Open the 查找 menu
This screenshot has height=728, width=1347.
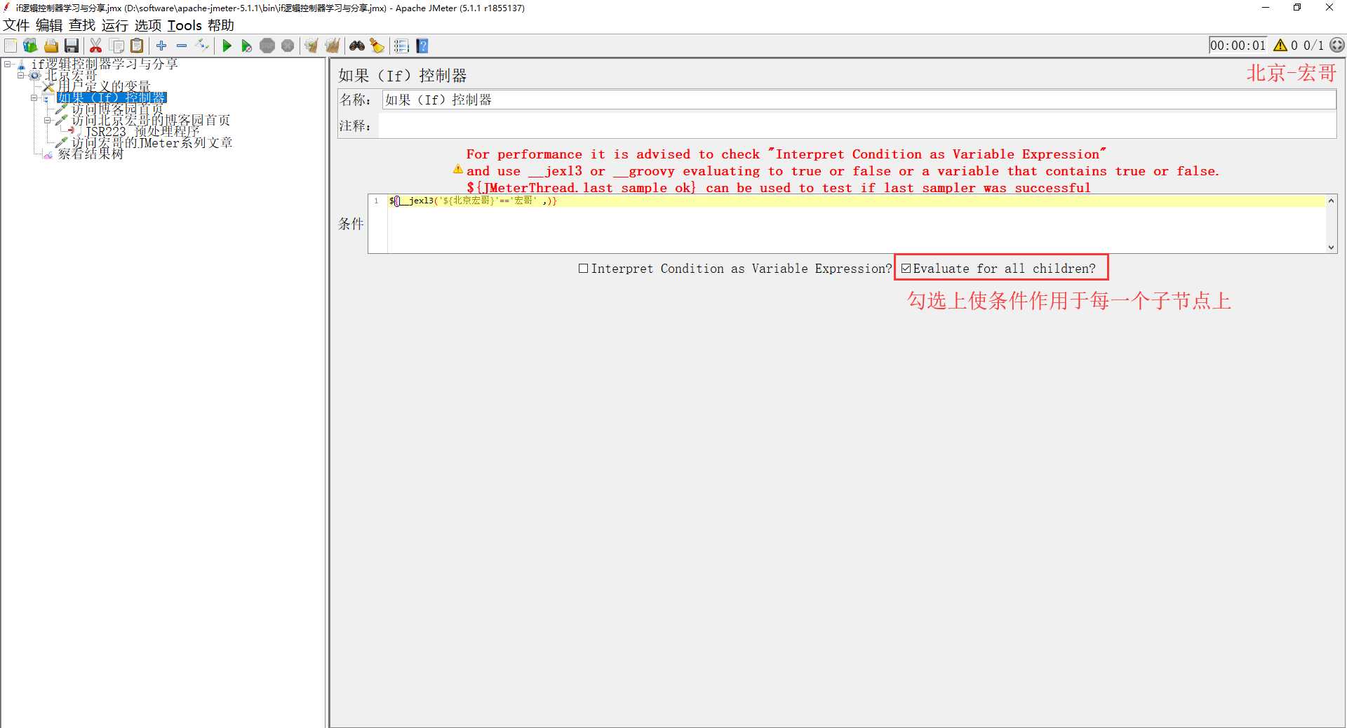(82, 25)
